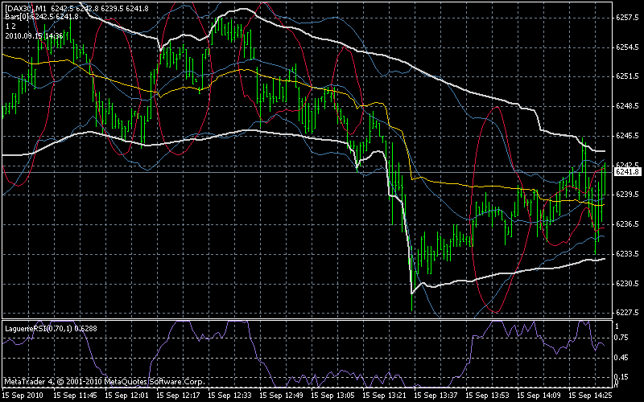This screenshot has height=402, width=644.
Task: Click the 6248.5 price axis label
Action: point(627,106)
